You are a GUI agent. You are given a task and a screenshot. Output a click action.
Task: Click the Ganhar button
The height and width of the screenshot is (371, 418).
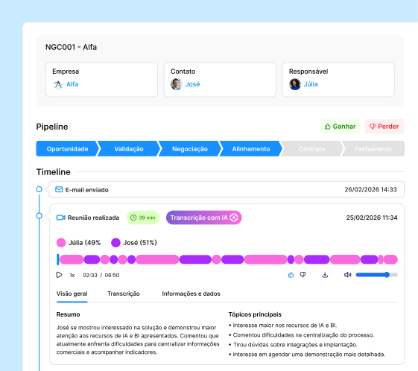click(x=341, y=127)
